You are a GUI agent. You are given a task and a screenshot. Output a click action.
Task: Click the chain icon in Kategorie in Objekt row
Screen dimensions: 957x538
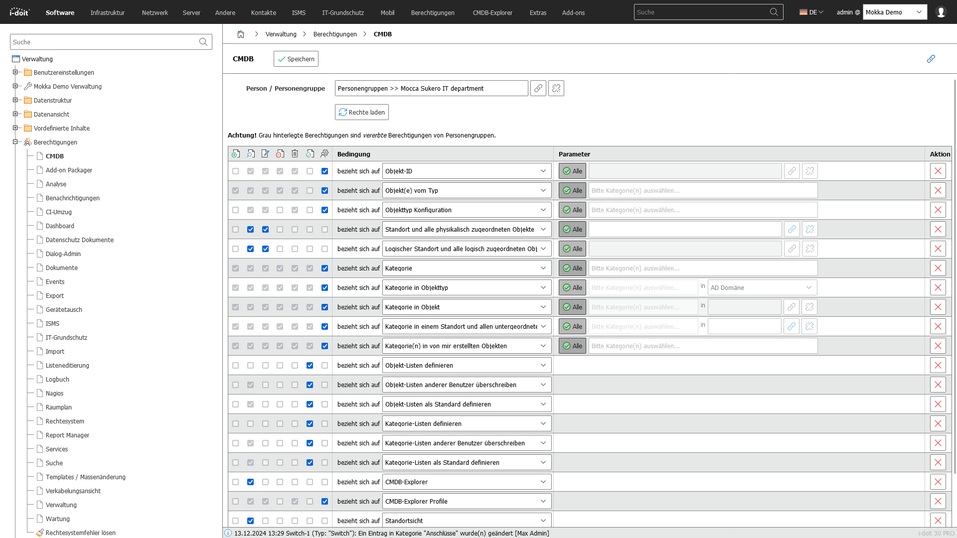click(792, 307)
